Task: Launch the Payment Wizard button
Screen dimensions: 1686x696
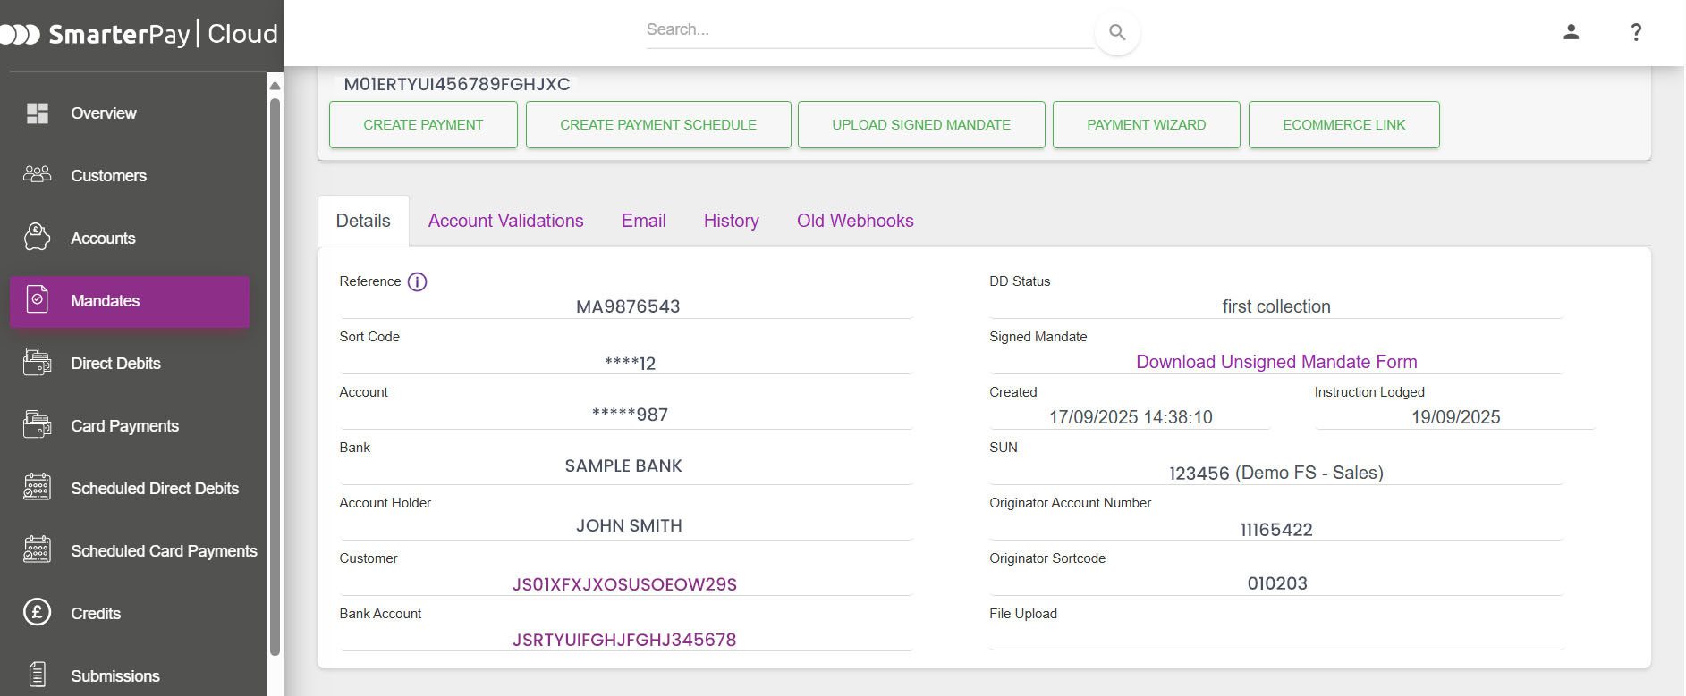Action: pos(1146,125)
